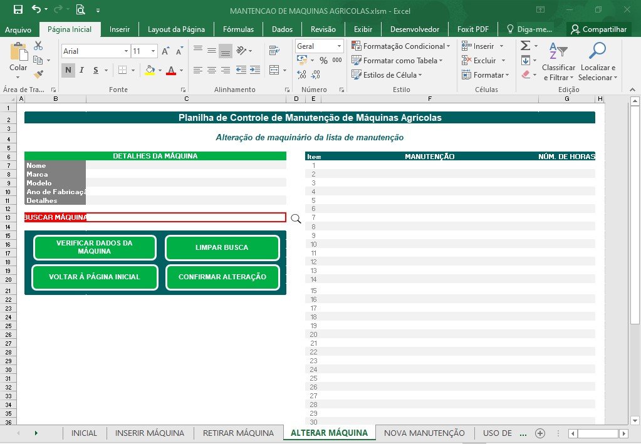Cut selection with the scissors icon
Screen dimensions: 641x444
point(38,45)
